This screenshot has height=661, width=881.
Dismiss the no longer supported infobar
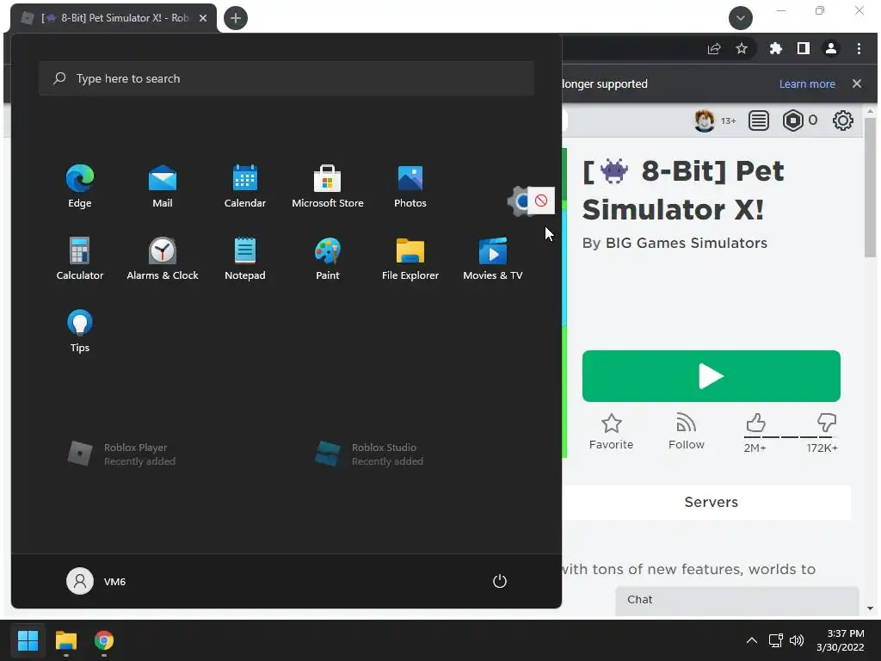click(857, 83)
